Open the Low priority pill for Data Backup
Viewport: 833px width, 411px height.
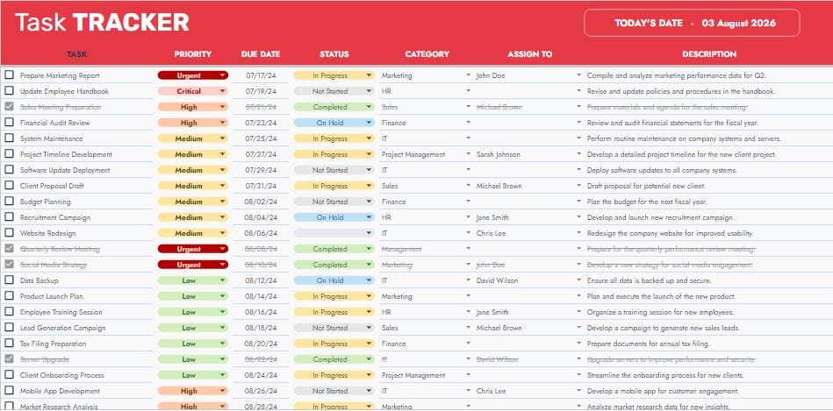(x=193, y=280)
